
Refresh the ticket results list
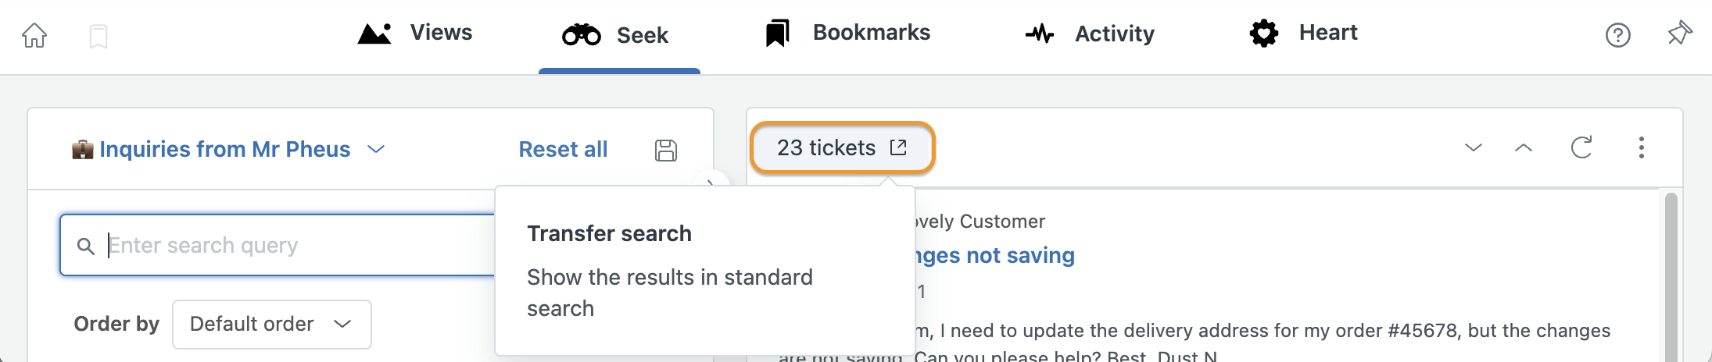click(x=1581, y=147)
